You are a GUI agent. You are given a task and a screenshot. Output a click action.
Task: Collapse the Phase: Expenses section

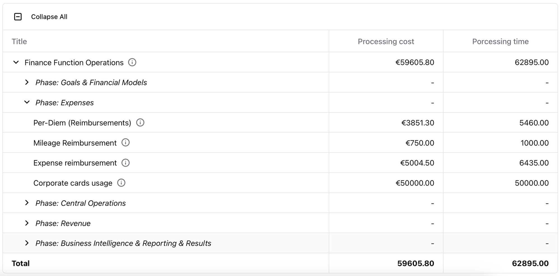point(27,102)
